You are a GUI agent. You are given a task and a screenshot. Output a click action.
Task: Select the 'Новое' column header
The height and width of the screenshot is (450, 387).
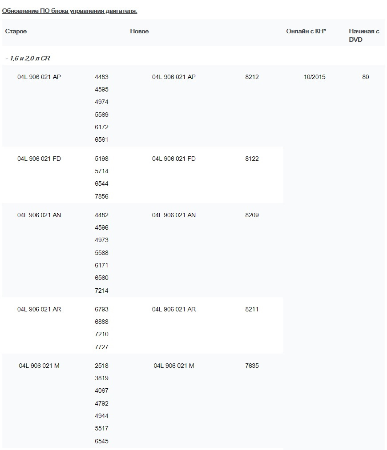tap(139, 31)
